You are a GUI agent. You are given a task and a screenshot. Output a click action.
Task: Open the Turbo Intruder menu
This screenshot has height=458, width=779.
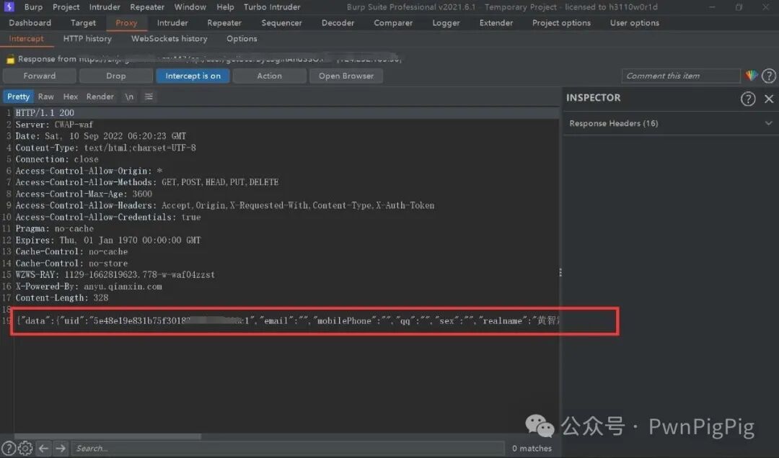tap(272, 7)
